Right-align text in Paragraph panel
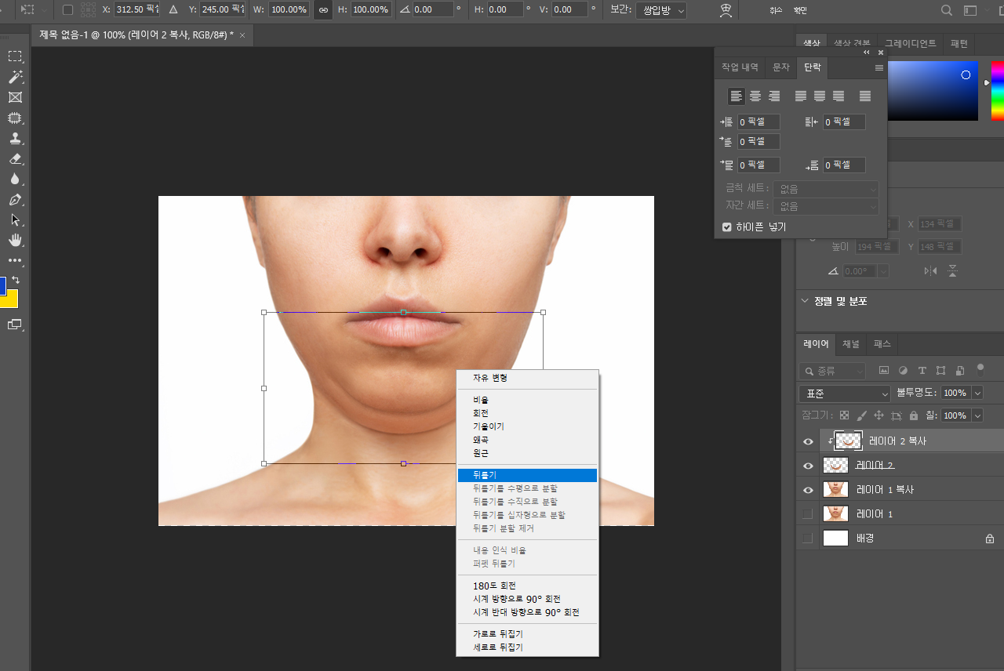This screenshot has width=1004, height=671. click(773, 96)
